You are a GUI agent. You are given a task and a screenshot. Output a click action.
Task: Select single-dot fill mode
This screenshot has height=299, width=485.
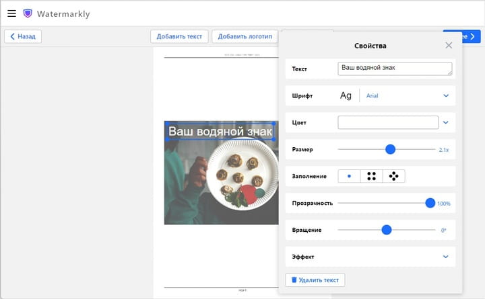pos(349,176)
